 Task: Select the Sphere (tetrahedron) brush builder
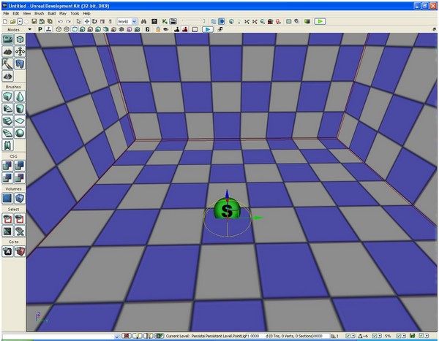tap(20, 134)
